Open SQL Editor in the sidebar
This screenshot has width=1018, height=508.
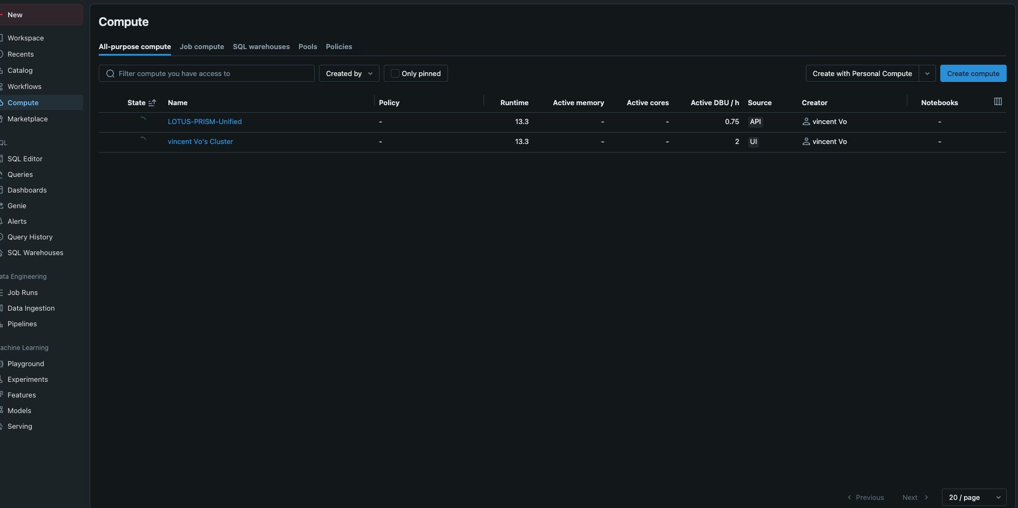pyautogui.click(x=25, y=159)
